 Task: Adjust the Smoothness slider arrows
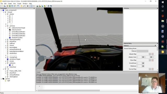coord(143,63)
